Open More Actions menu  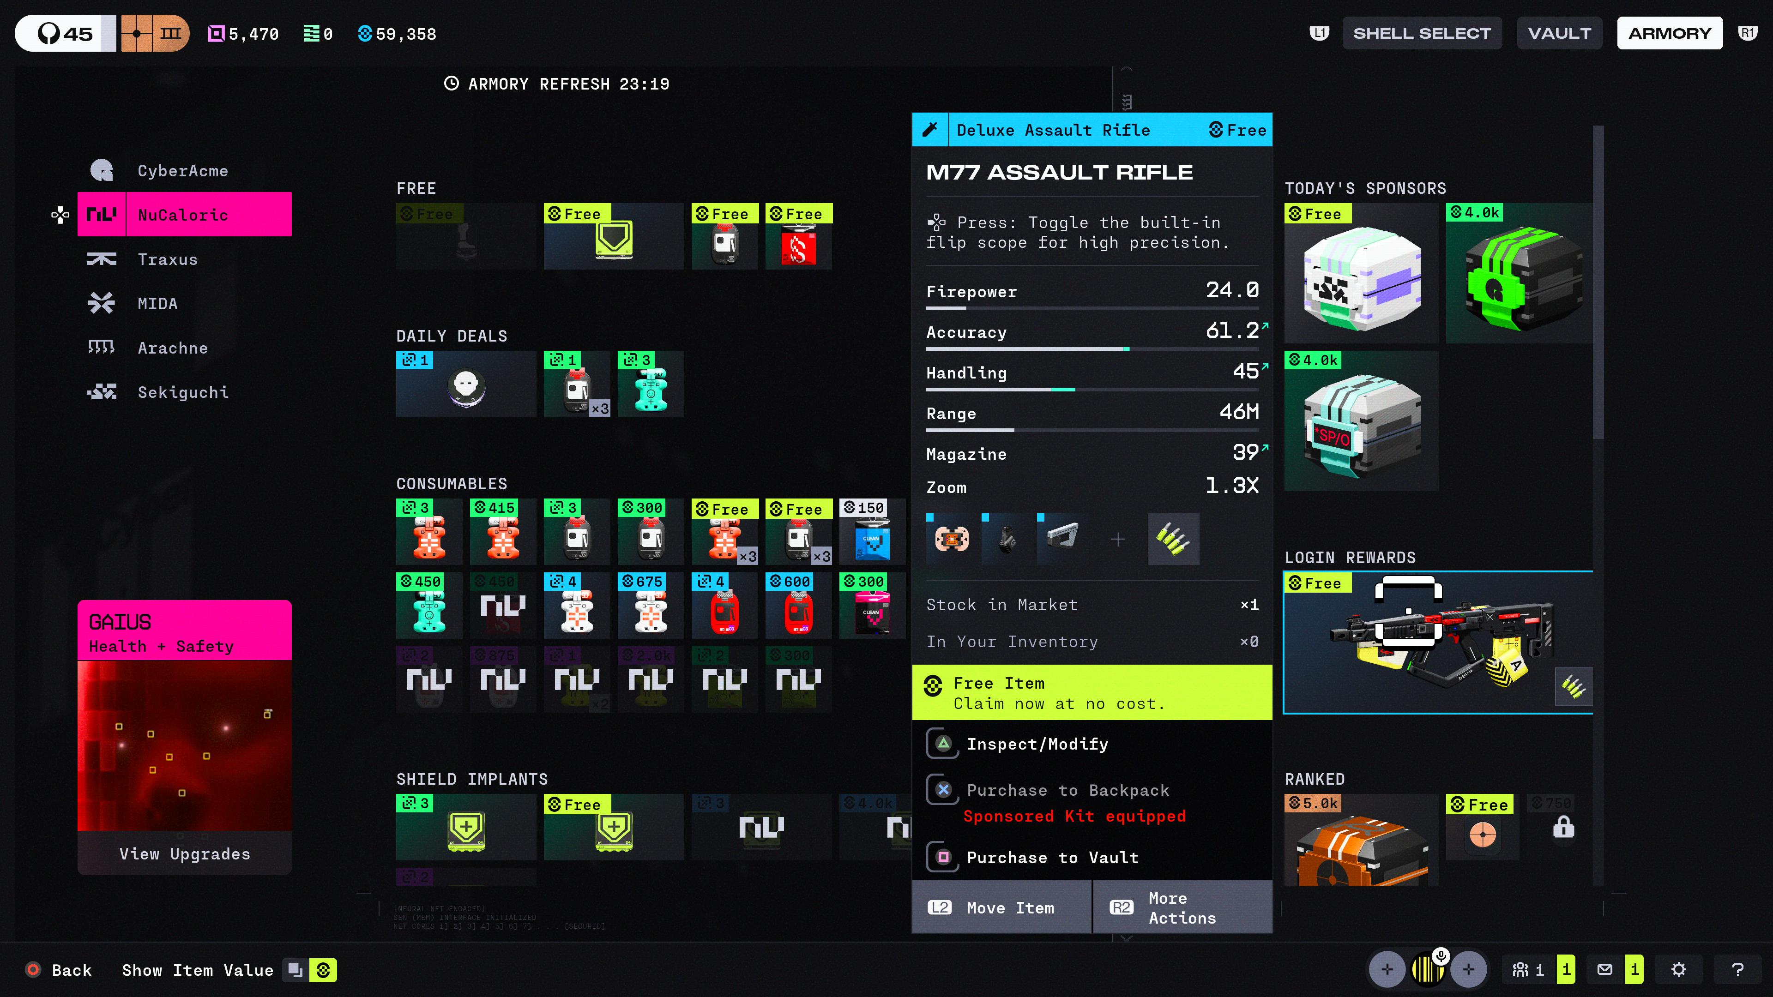[1183, 907]
